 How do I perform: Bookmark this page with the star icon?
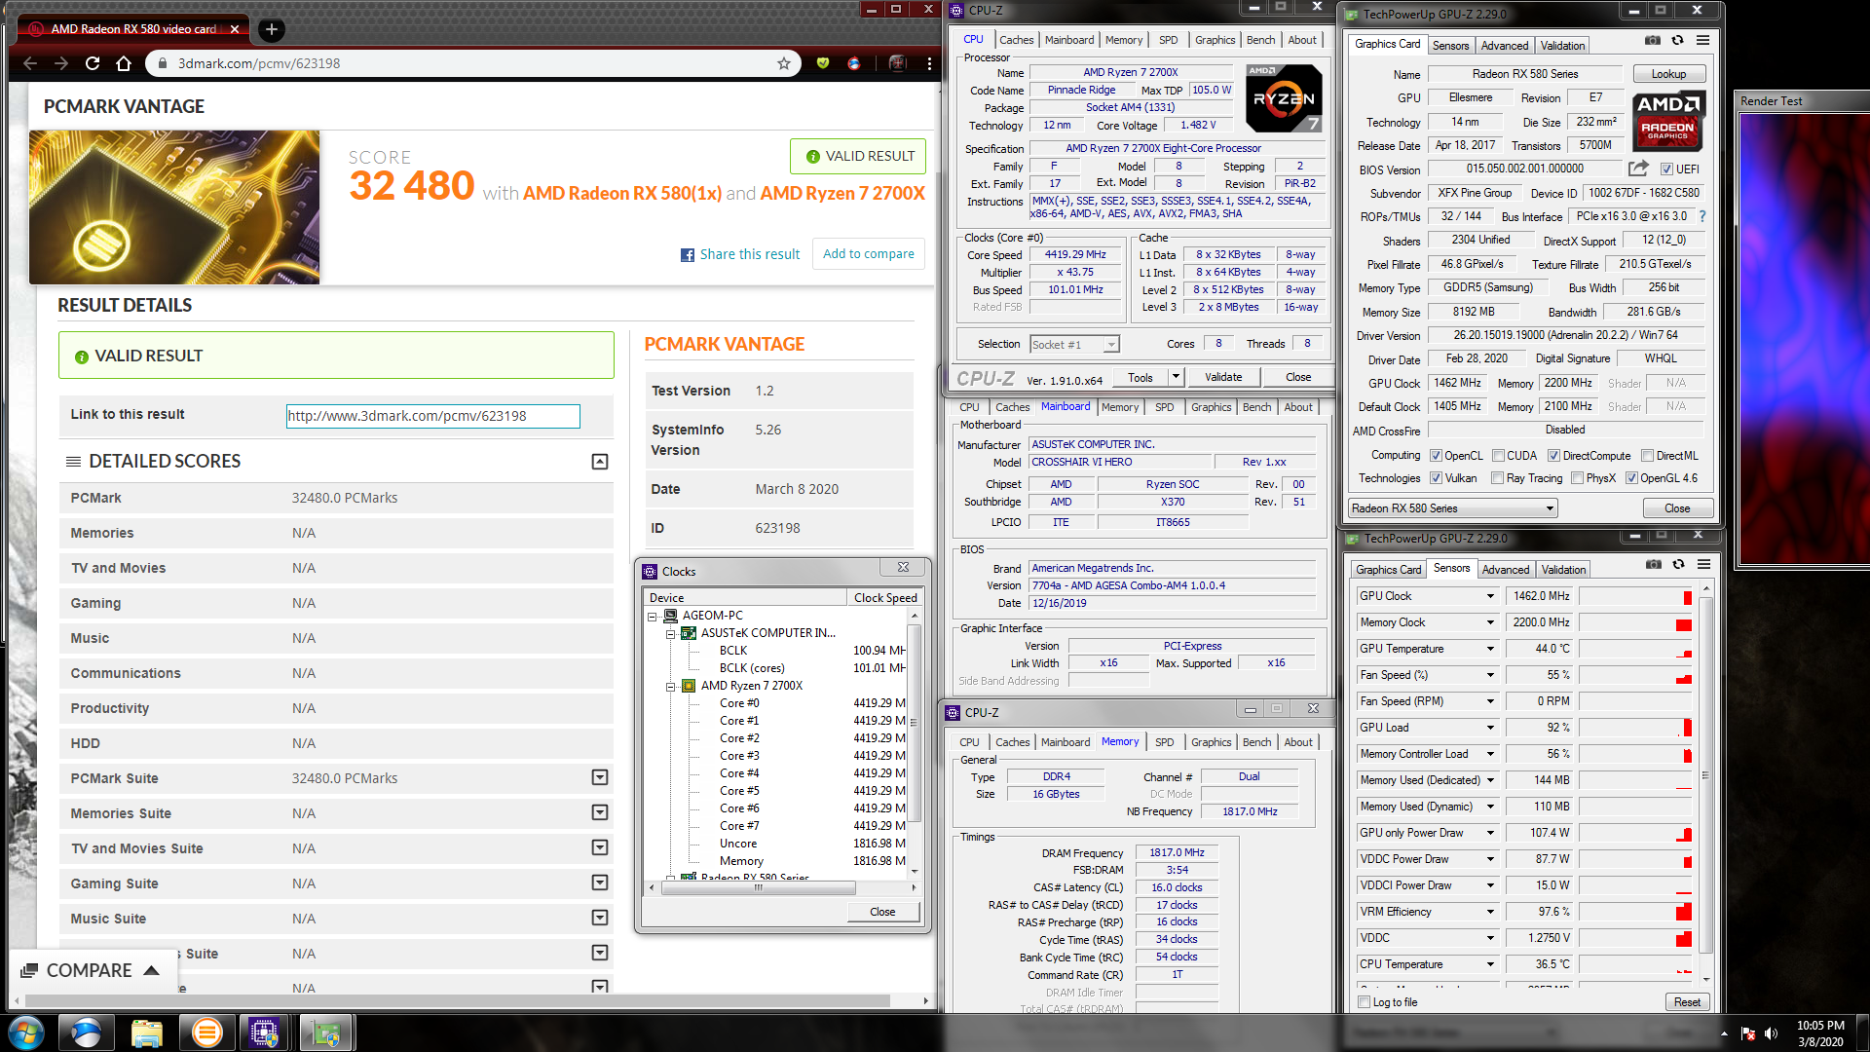click(x=784, y=63)
